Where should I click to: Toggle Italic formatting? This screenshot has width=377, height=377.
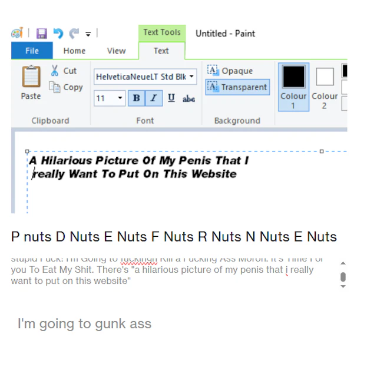[154, 98]
